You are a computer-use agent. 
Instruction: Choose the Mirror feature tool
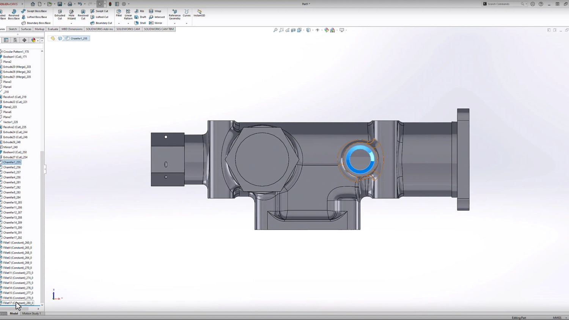[x=156, y=23]
